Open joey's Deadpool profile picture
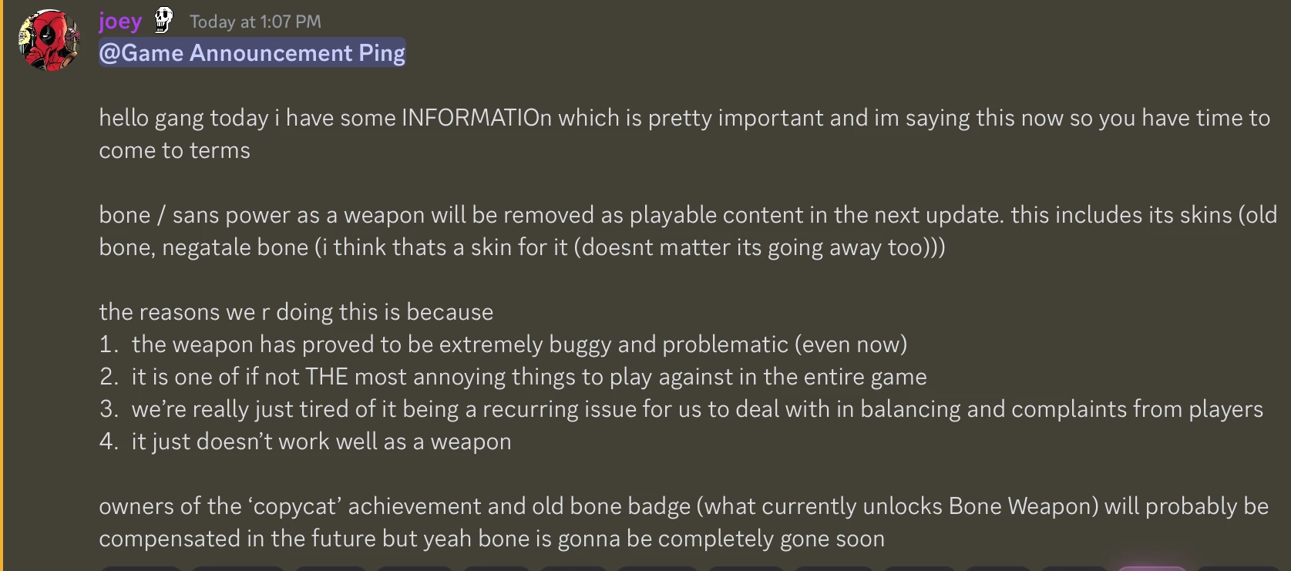This screenshot has height=571, width=1291. (x=48, y=39)
